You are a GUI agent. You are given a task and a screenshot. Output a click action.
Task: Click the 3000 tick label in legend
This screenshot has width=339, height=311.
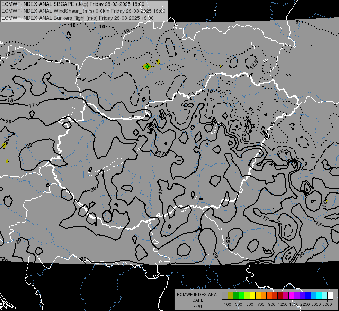(x=316, y=304)
